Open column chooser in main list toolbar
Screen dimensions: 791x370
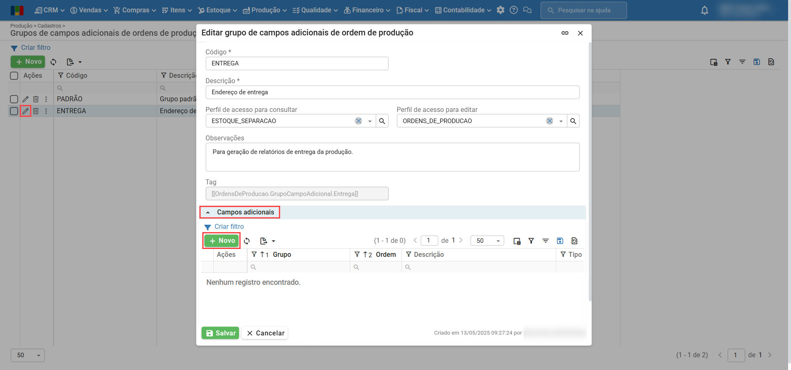(714, 62)
